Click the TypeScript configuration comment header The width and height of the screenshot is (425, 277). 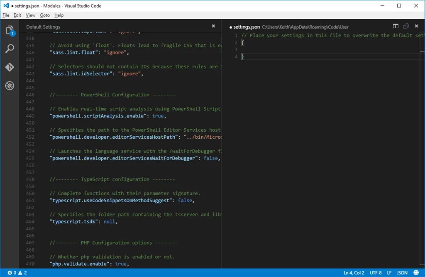coord(112,179)
